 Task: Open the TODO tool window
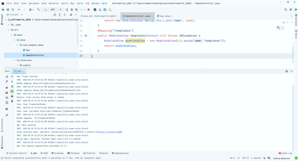[x=44, y=153]
